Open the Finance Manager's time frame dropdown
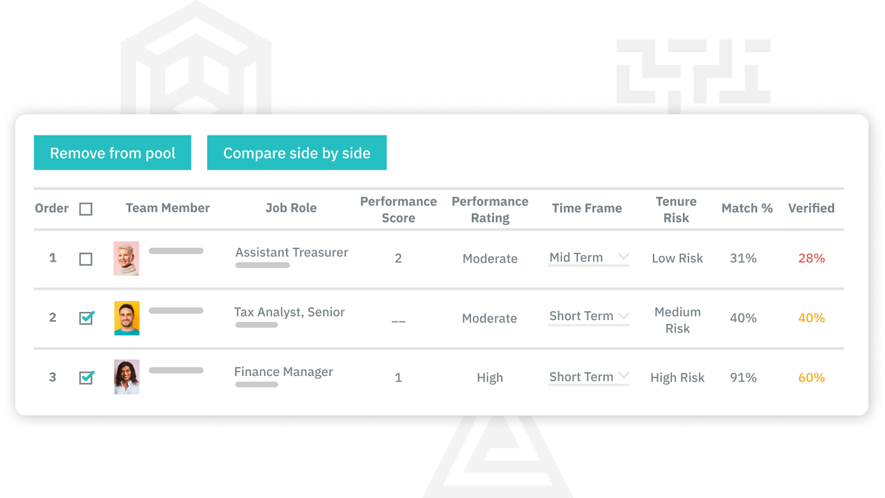Screen dimensions: 885x498 588,377
